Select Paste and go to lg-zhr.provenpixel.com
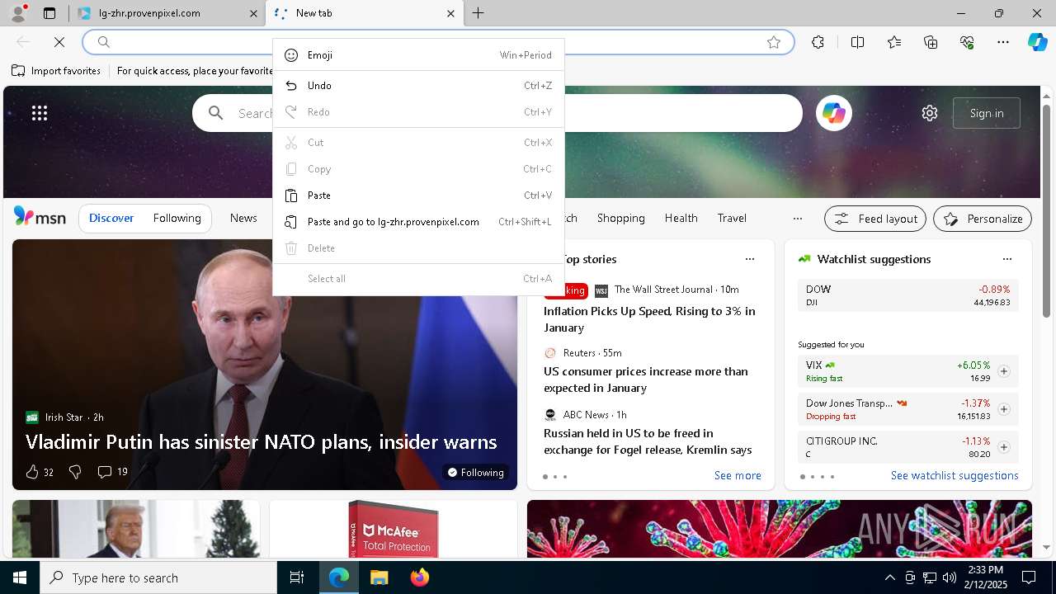Screen dimensions: 1056x594 [418, 222]
